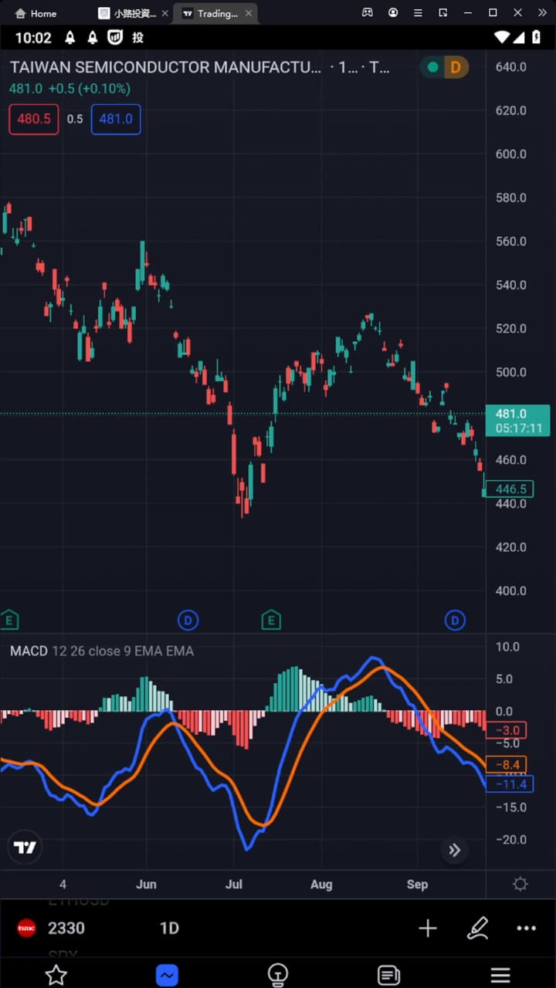556x988 pixels.
Task: Jump to the latest bar with the double-arrow button
Action: tap(455, 850)
